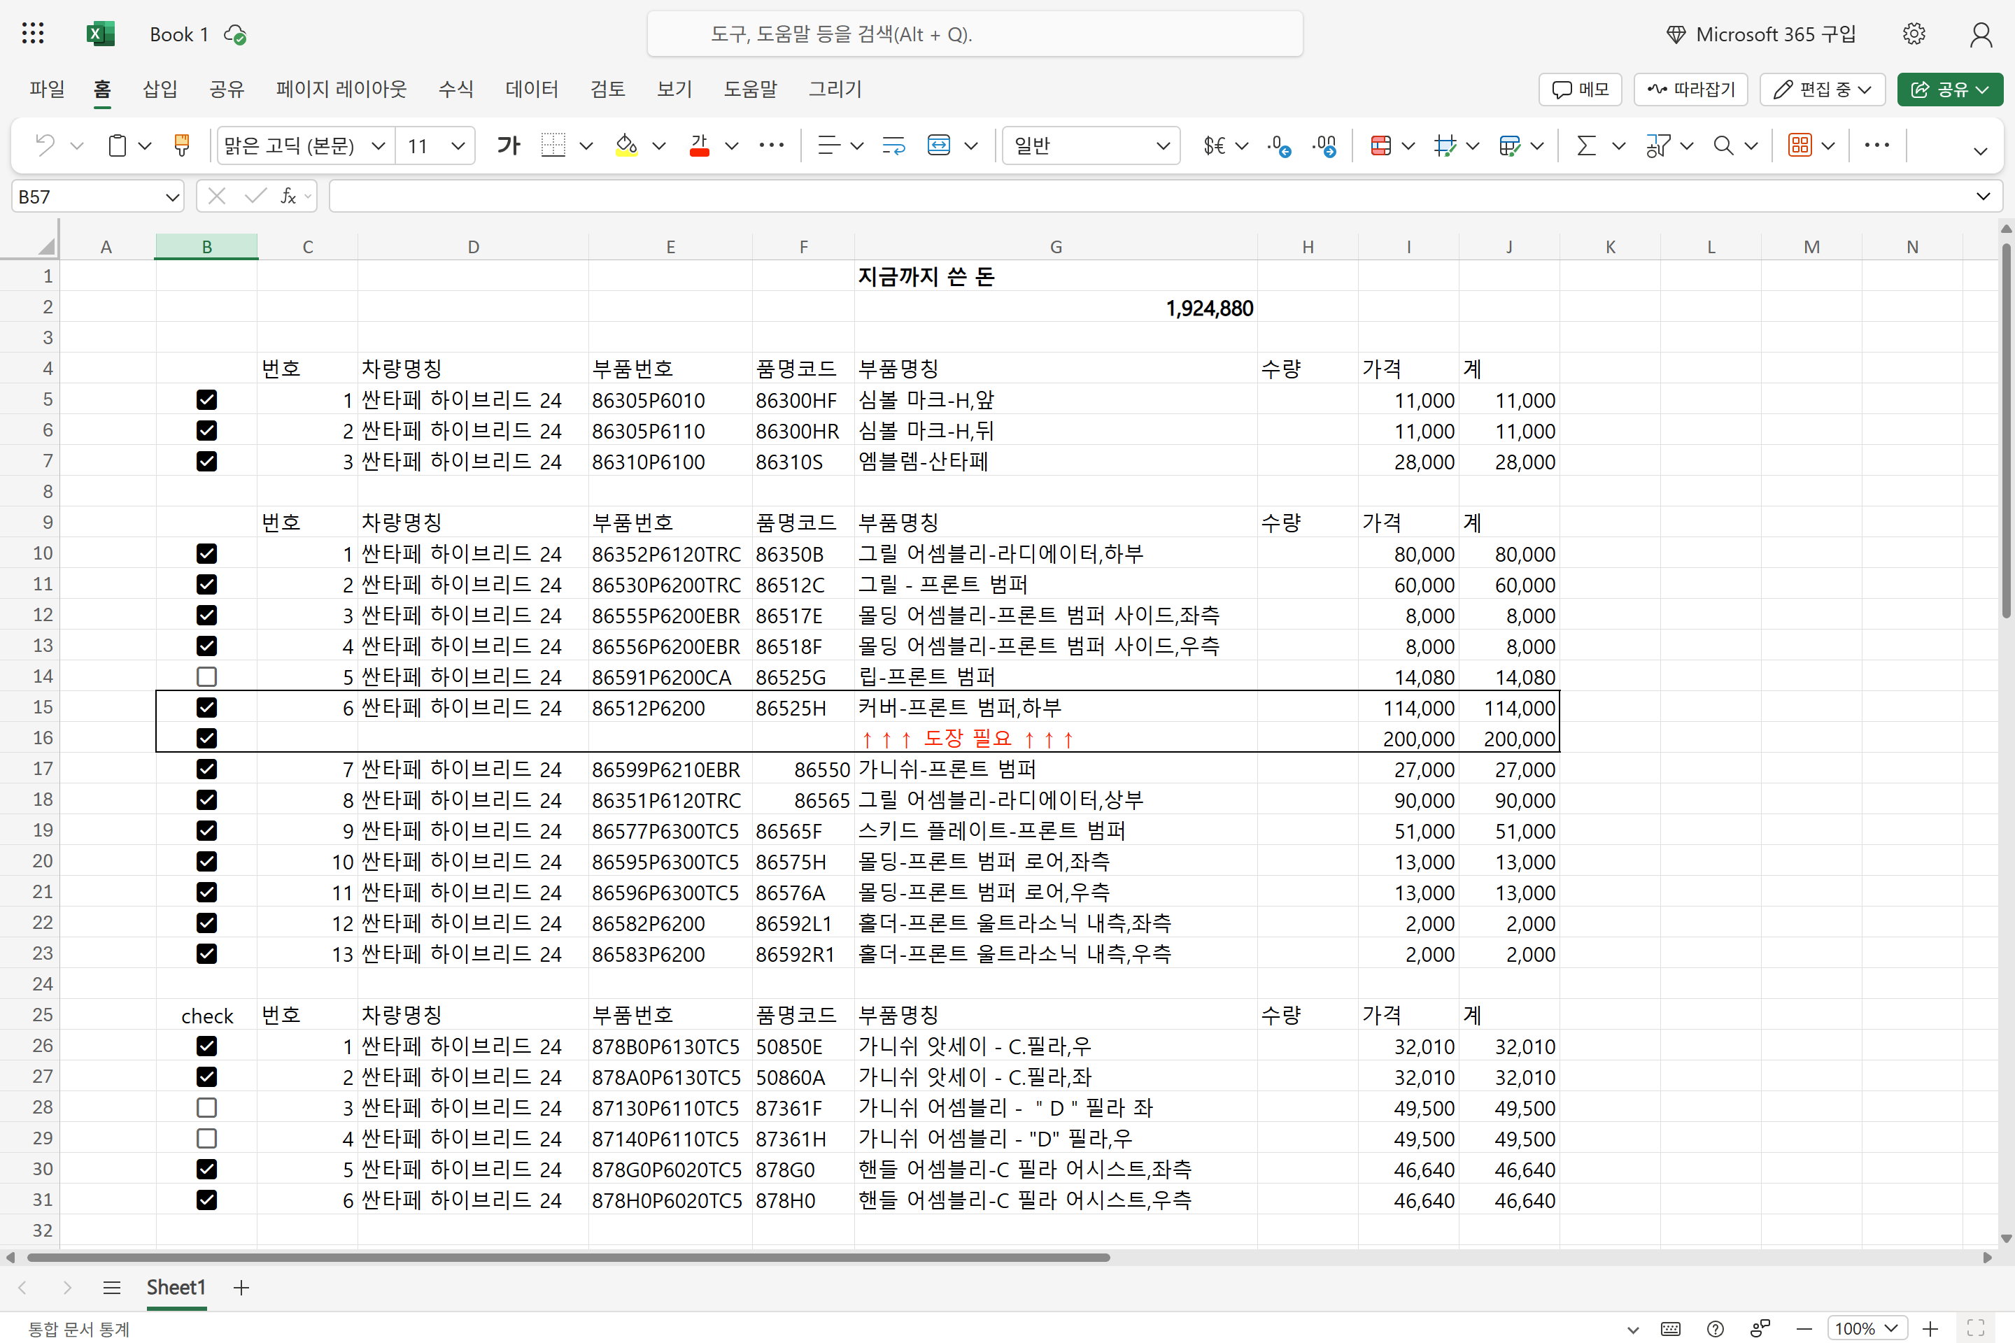Open the settings gear icon

[1913, 34]
